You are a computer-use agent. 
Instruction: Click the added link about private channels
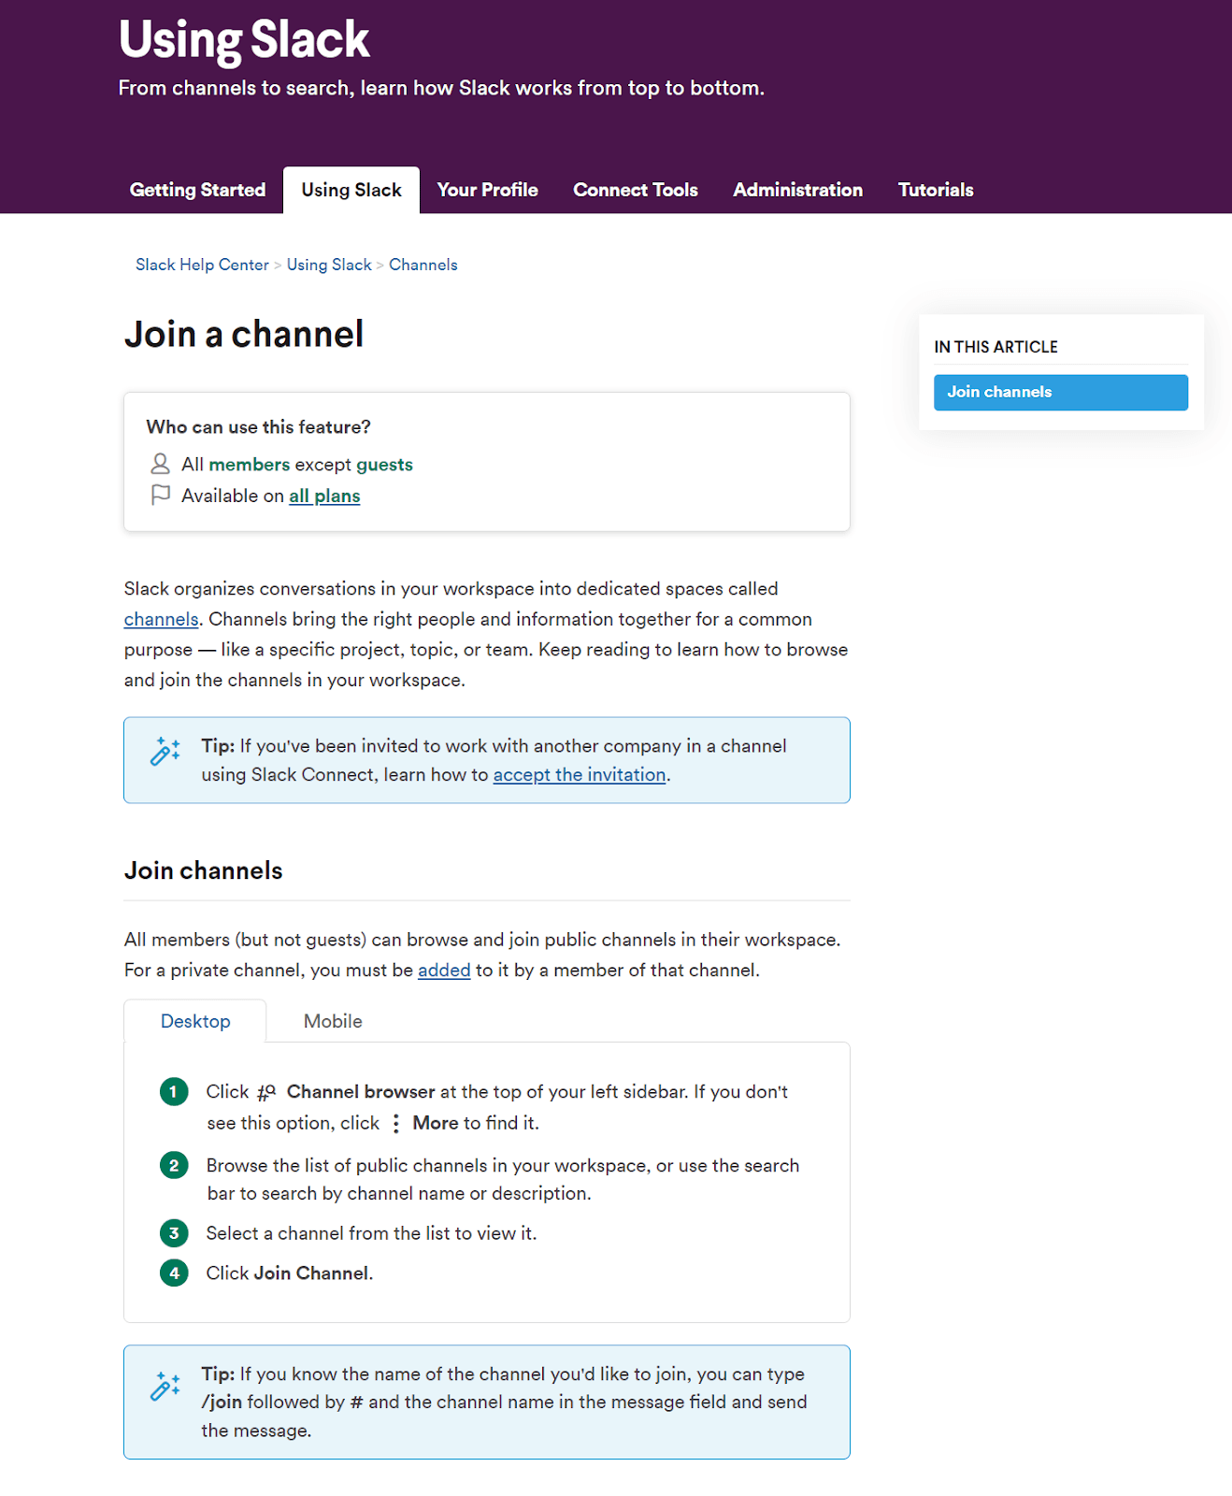click(x=444, y=971)
